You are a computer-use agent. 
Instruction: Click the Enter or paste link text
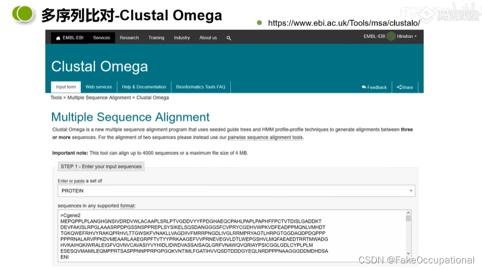71,181
